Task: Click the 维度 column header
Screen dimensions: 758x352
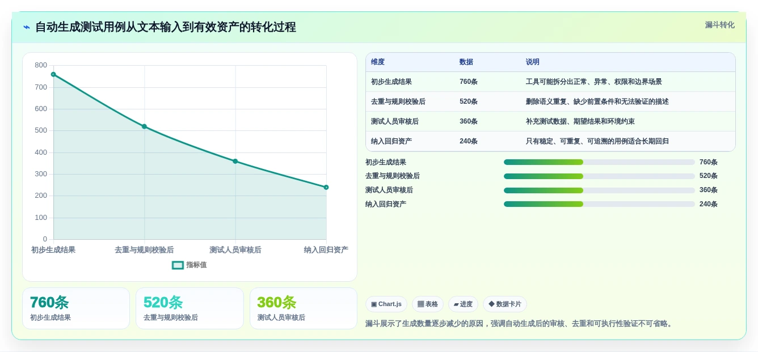Action: [x=378, y=62]
